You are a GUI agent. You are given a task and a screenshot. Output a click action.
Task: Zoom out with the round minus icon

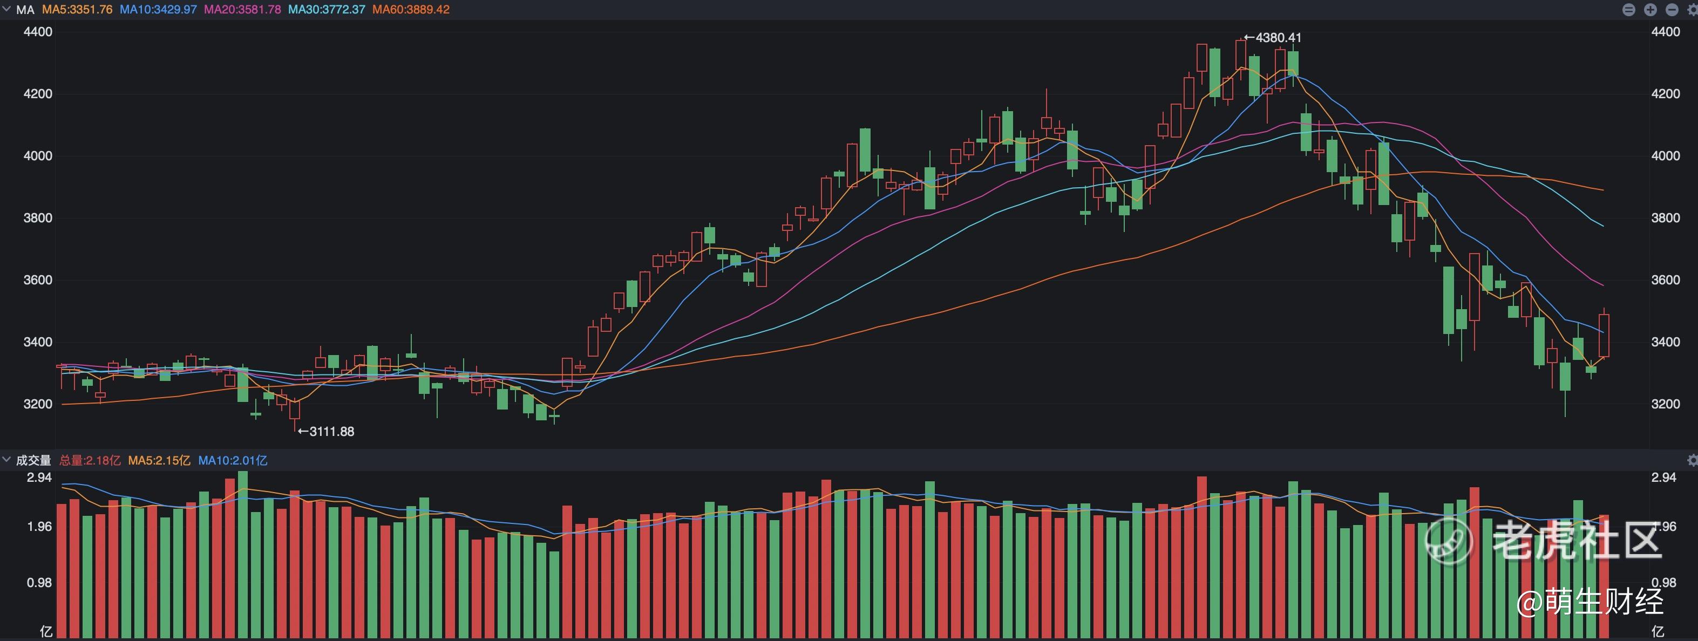[x=1672, y=9]
